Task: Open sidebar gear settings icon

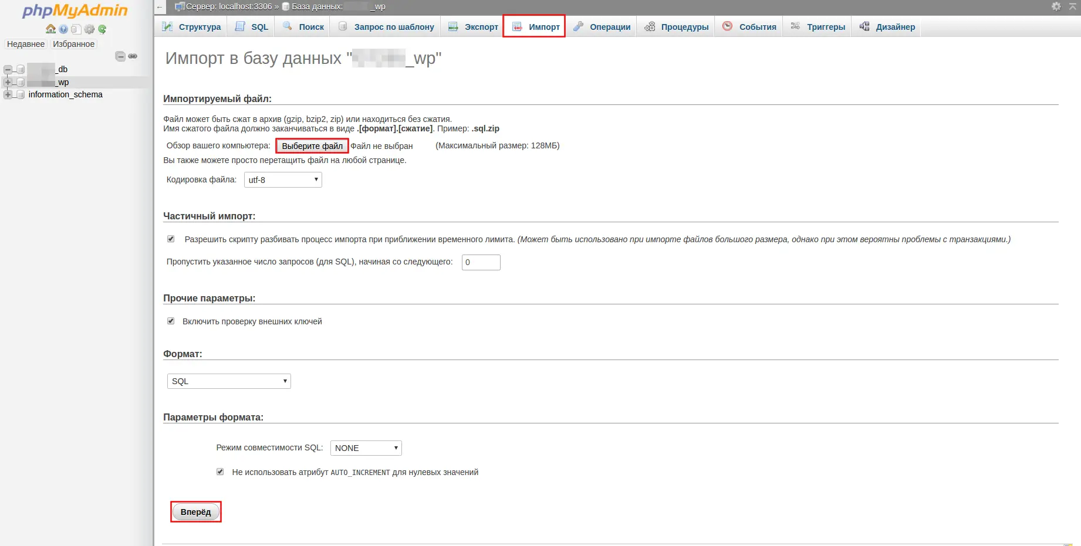Action: (89, 29)
